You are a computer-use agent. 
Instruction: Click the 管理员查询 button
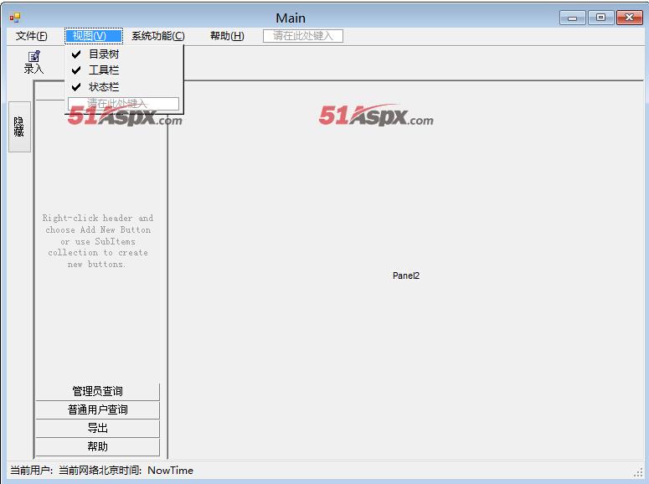tap(98, 391)
